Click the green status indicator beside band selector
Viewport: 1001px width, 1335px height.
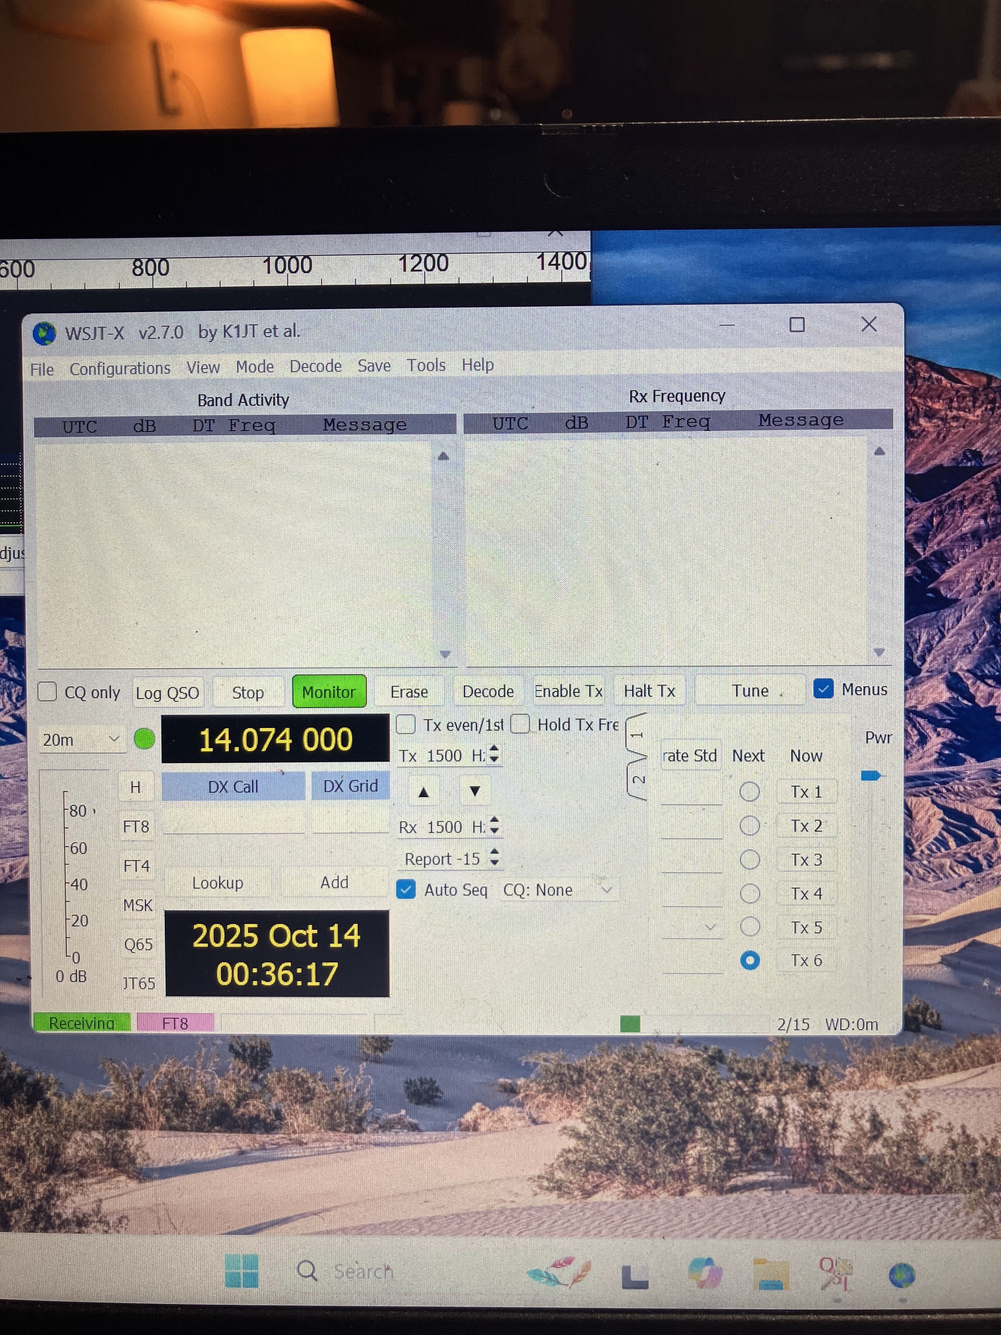tap(144, 739)
